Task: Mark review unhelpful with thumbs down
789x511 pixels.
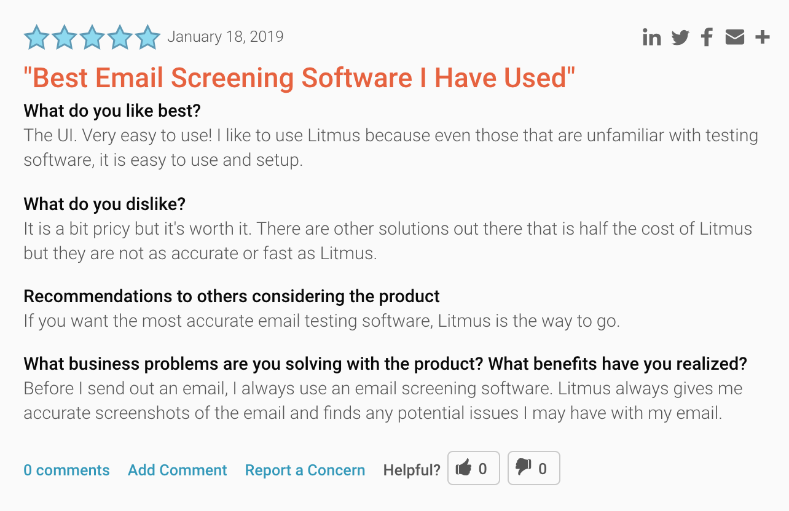Action: [x=534, y=469]
